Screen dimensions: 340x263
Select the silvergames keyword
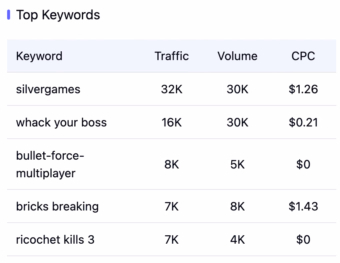48,89
